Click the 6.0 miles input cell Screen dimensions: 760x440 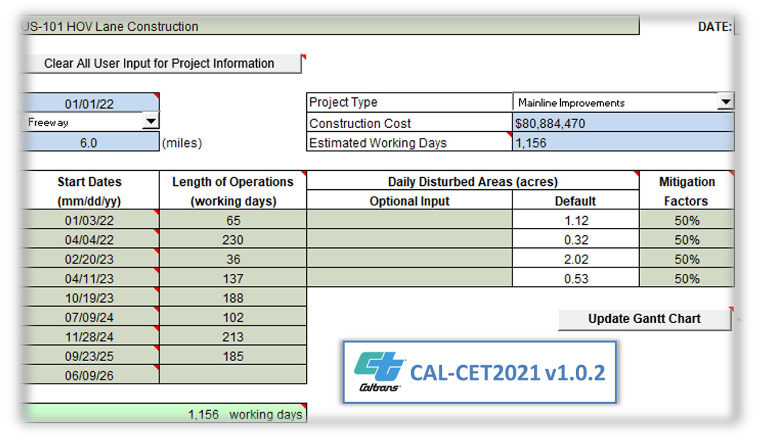89,142
